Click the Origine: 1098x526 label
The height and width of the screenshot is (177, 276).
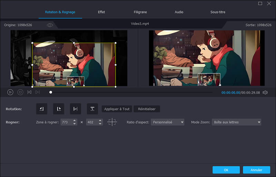click(x=18, y=25)
